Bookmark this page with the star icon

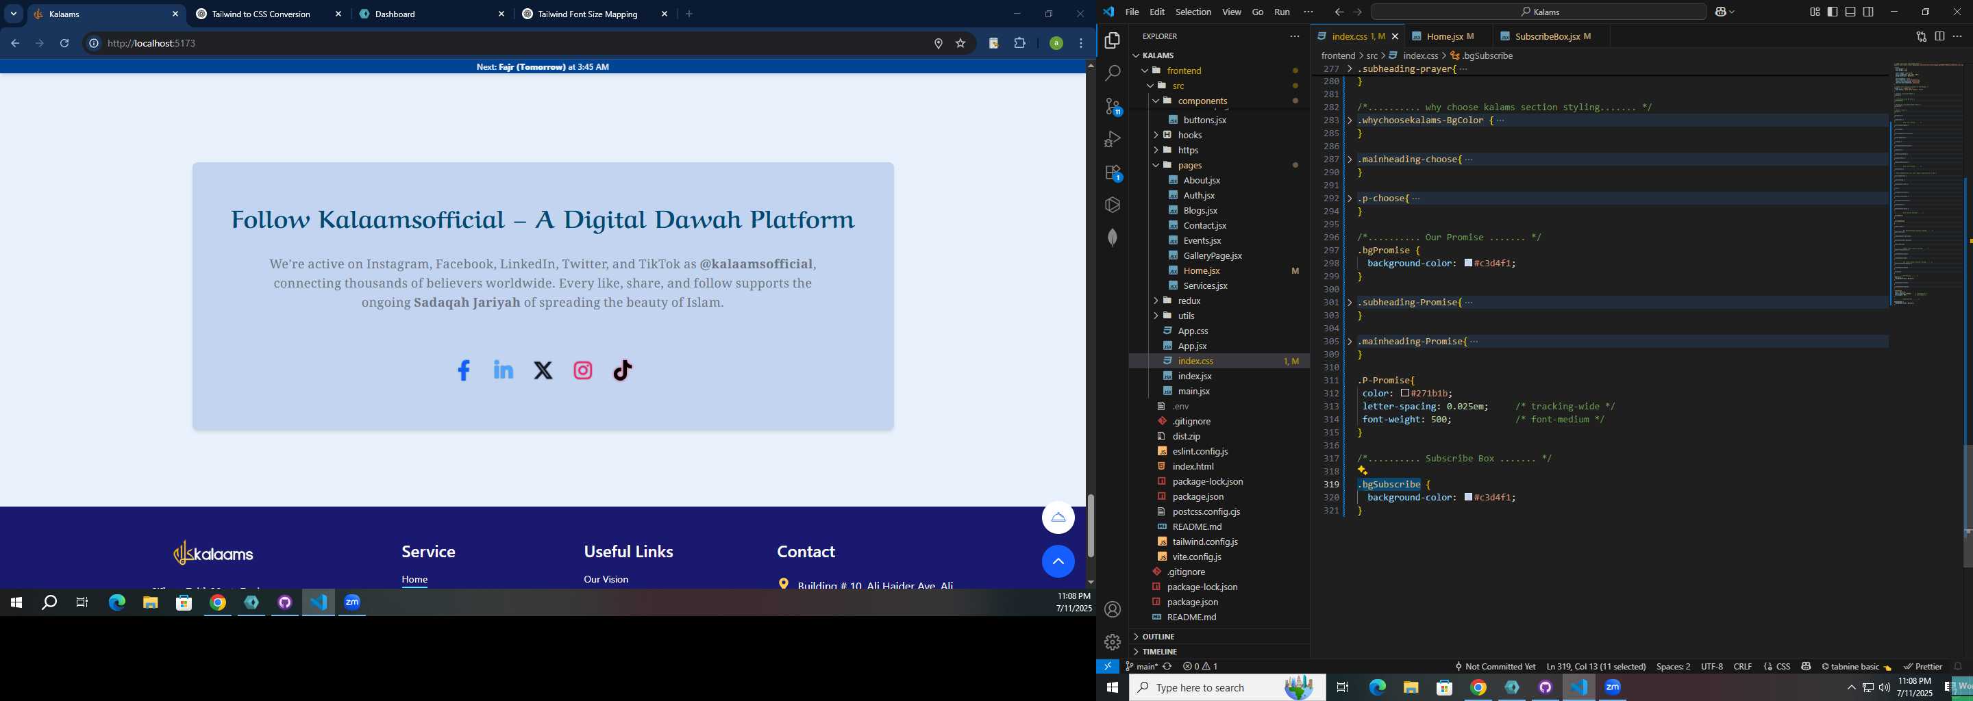point(960,44)
